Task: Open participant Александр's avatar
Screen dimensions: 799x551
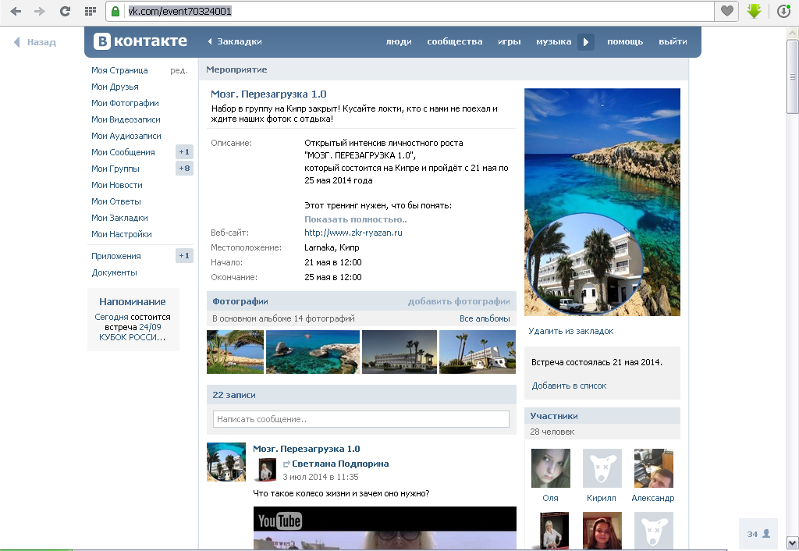Action: 654,468
